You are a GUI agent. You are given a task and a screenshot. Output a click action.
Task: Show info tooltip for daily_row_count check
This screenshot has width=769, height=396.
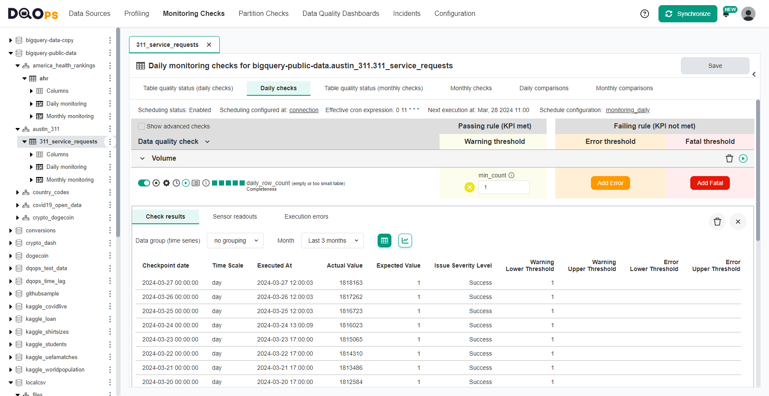click(206, 183)
